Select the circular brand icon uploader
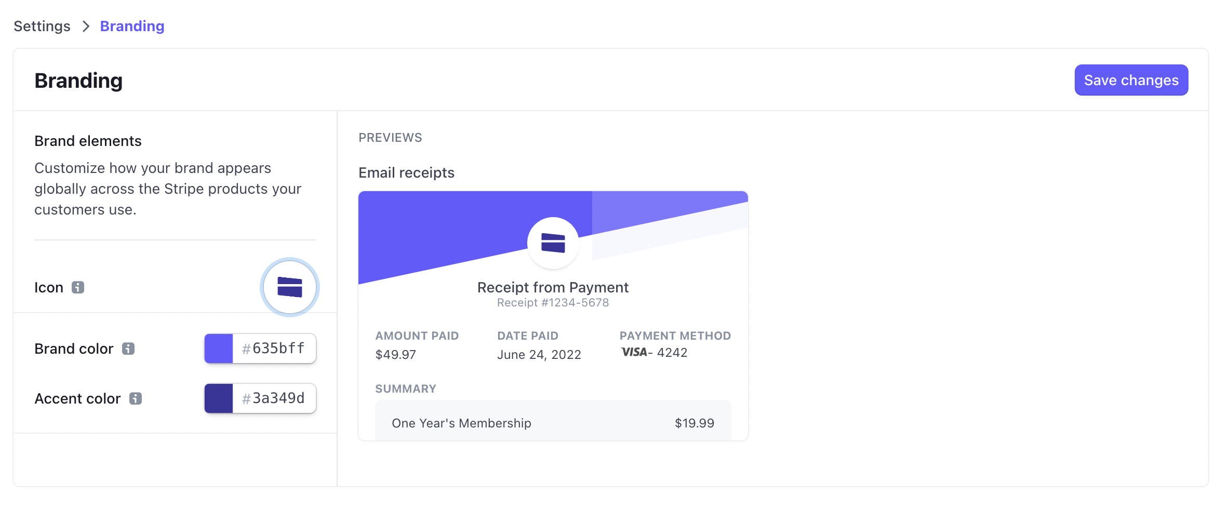 [x=289, y=287]
